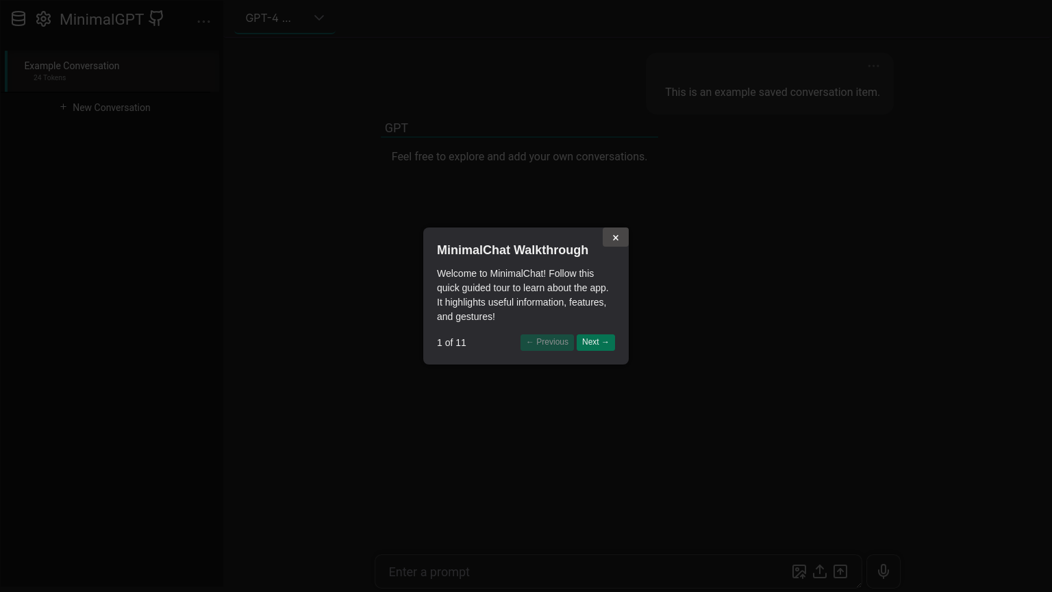The height and width of the screenshot is (592, 1052).
Task: Expand the sidebar ellipsis menu
Action: [204, 21]
